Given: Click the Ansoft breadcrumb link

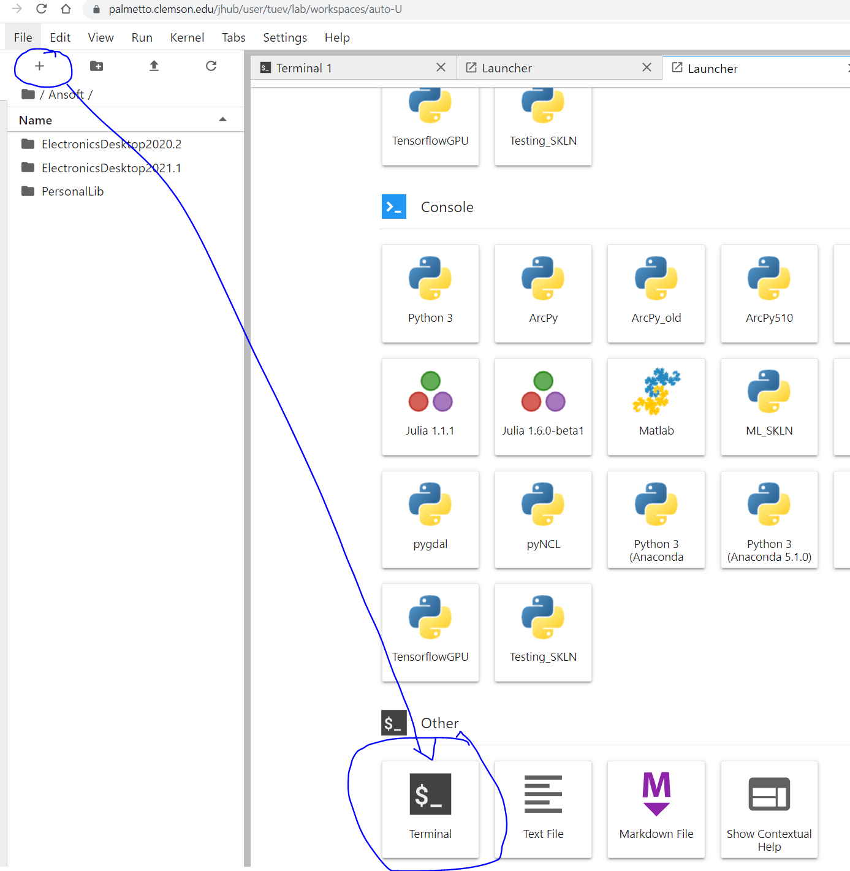Looking at the screenshot, I should (x=66, y=94).
